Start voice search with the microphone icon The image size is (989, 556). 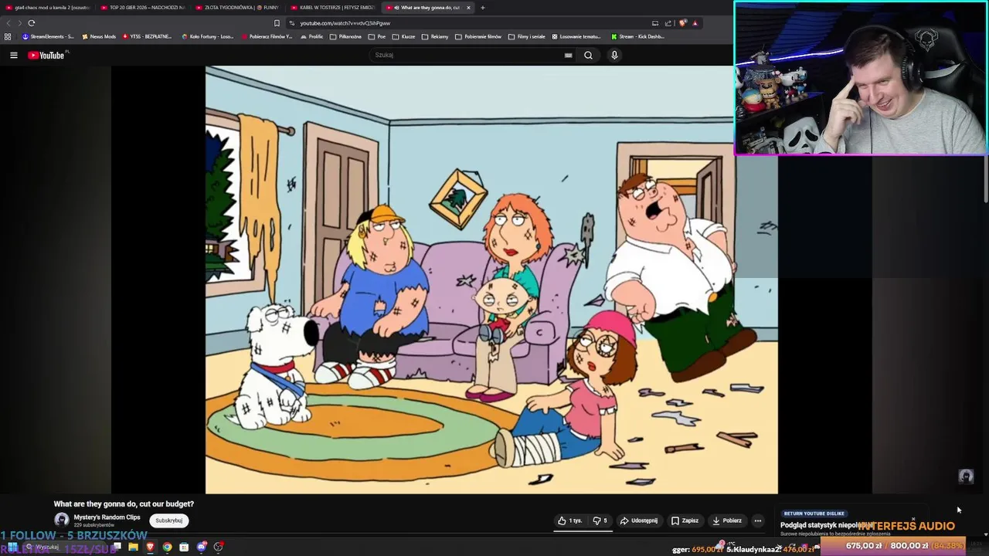tap(614, 55)
